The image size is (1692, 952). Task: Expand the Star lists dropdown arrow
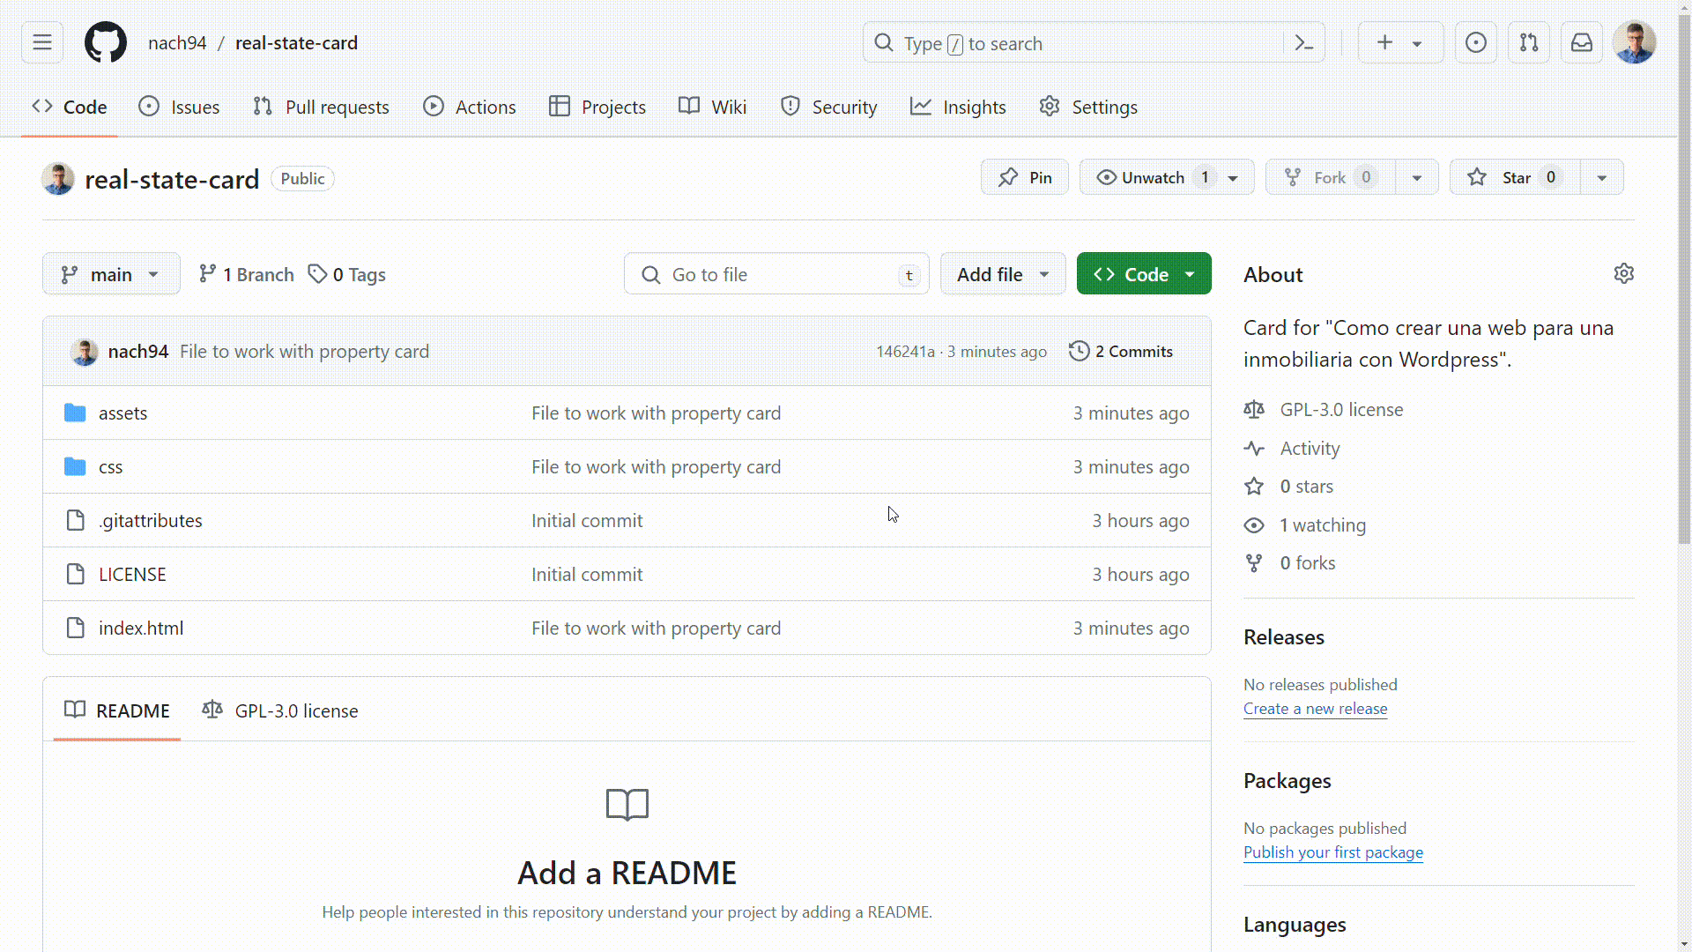(1602, 178)
